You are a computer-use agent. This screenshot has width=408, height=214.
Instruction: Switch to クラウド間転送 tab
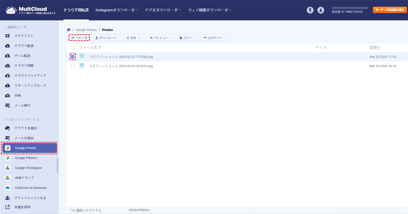(x=76, y=10)
